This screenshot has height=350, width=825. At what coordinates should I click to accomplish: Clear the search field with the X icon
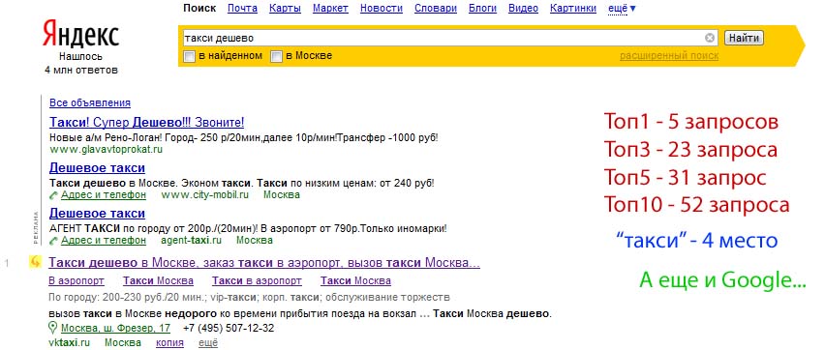pos(710,38)
